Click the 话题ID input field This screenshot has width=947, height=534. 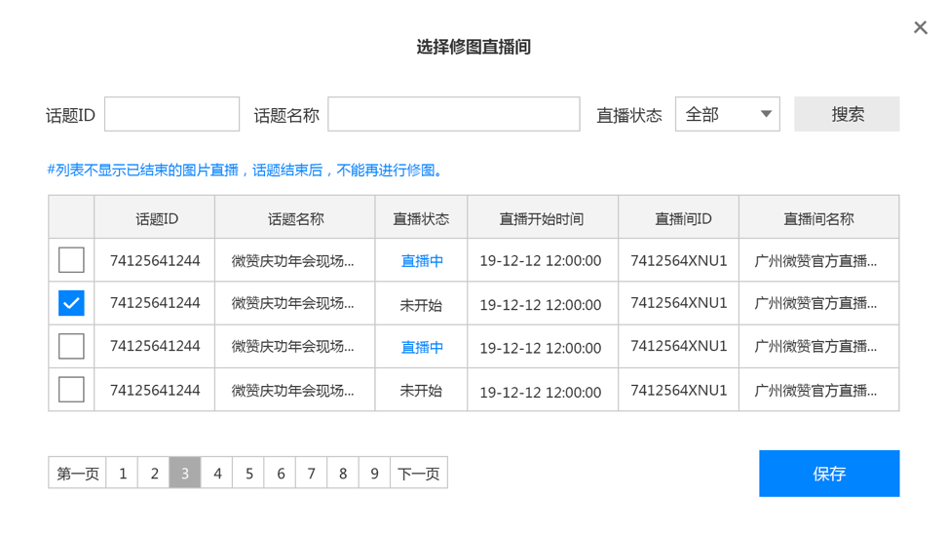coord(171,114)
